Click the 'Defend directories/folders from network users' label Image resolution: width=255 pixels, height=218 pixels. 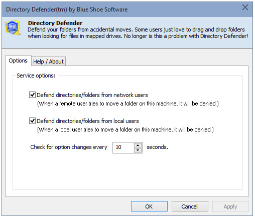point(92,95)
